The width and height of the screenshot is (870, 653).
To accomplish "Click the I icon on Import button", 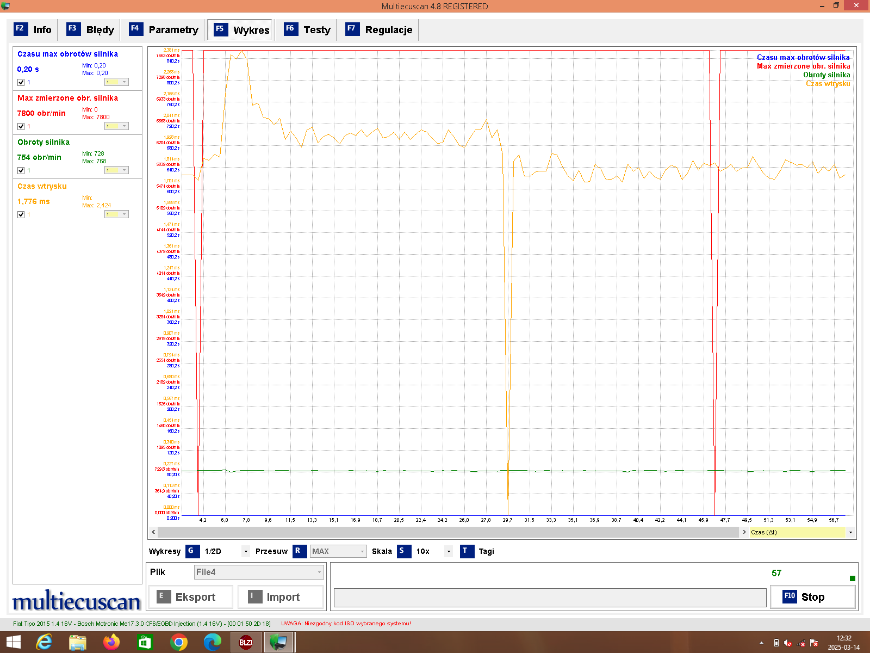I will tap(255, 597).
